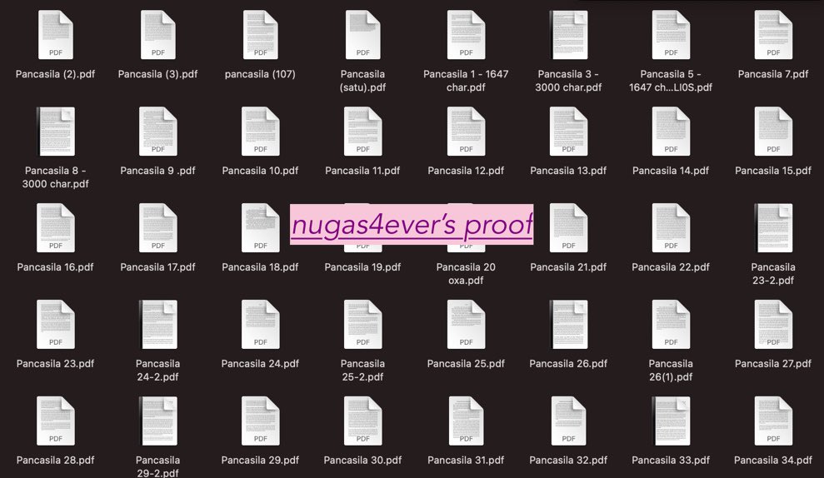The width and height of the screenshot is (824, 478).
Task: Select the Pancasila 27.pdf file icon
Action: [773, 325]
